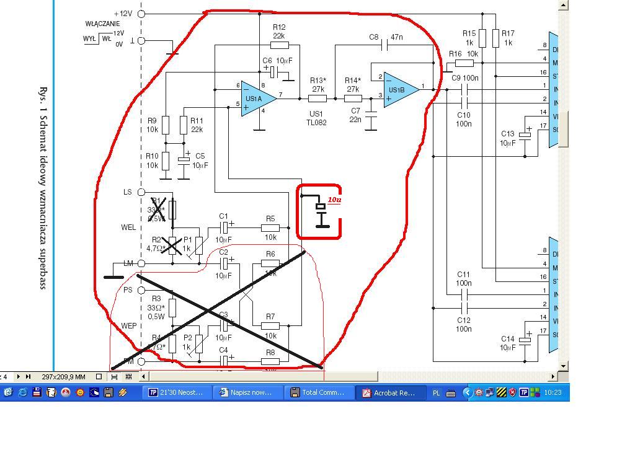Click the TL082 label under US1
This screenshot has height=476, width=635.
click(316, 123)
